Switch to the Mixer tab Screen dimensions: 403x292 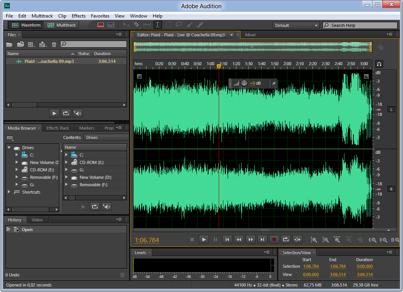250,35
